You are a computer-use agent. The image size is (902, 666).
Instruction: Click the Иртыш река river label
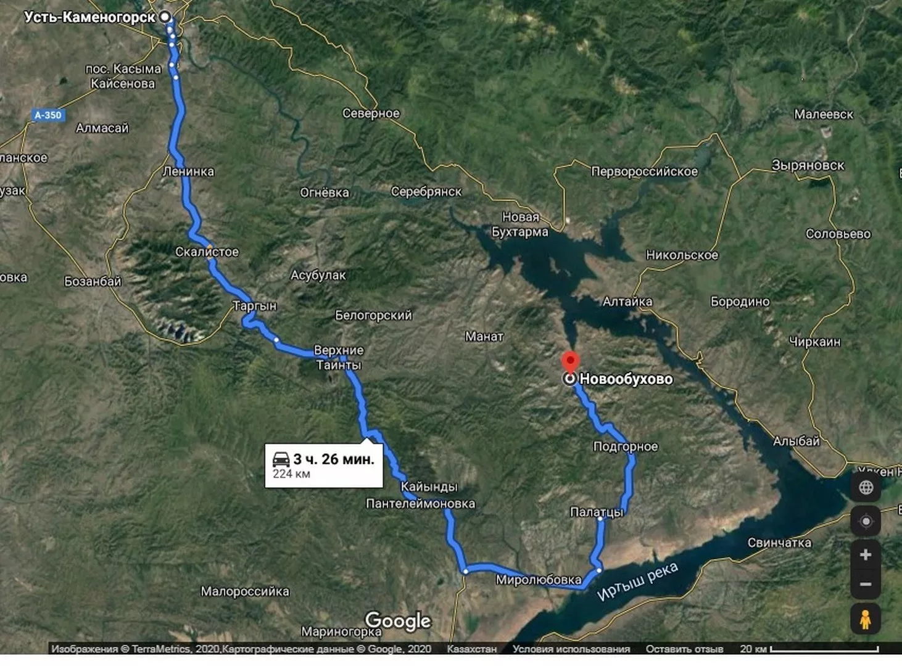[637, 581]
